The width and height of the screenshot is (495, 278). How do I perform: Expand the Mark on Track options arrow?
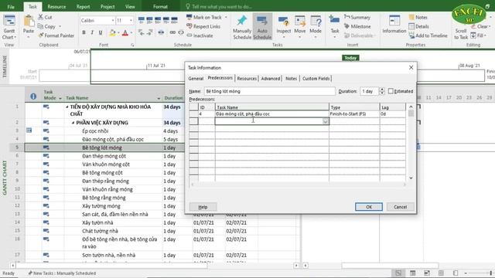click(226, 17)
